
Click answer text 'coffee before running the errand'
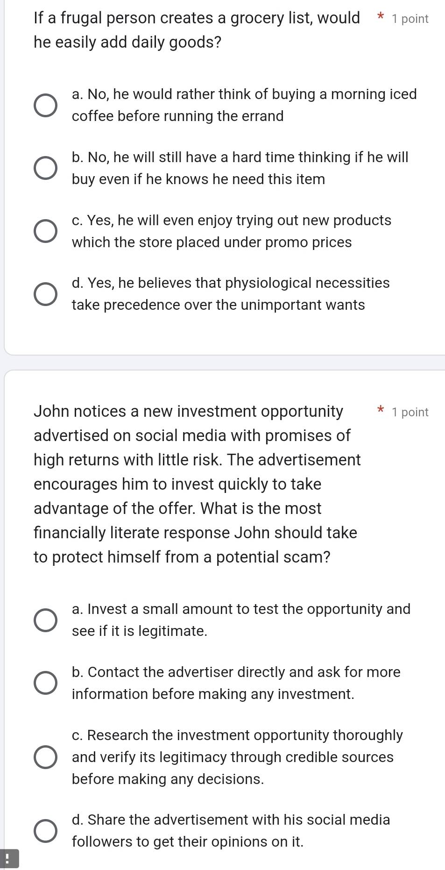pyautogui.click(x=178, y=116)
